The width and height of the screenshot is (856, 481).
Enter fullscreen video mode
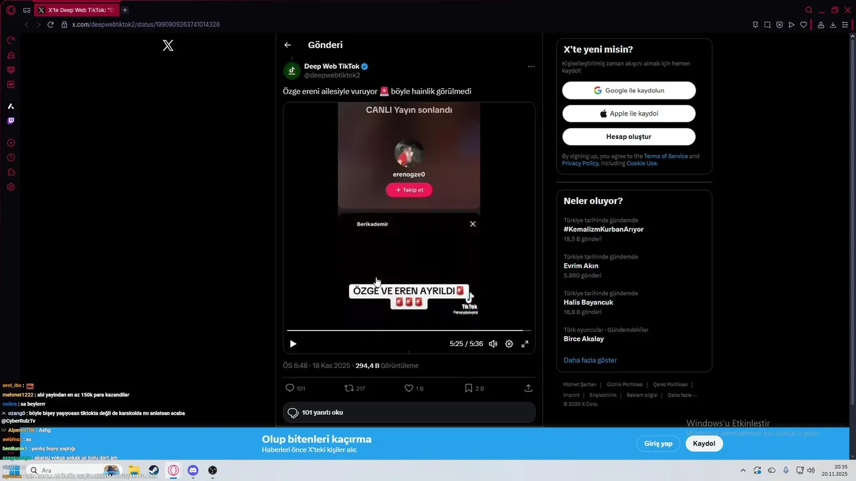pos(525,344)
